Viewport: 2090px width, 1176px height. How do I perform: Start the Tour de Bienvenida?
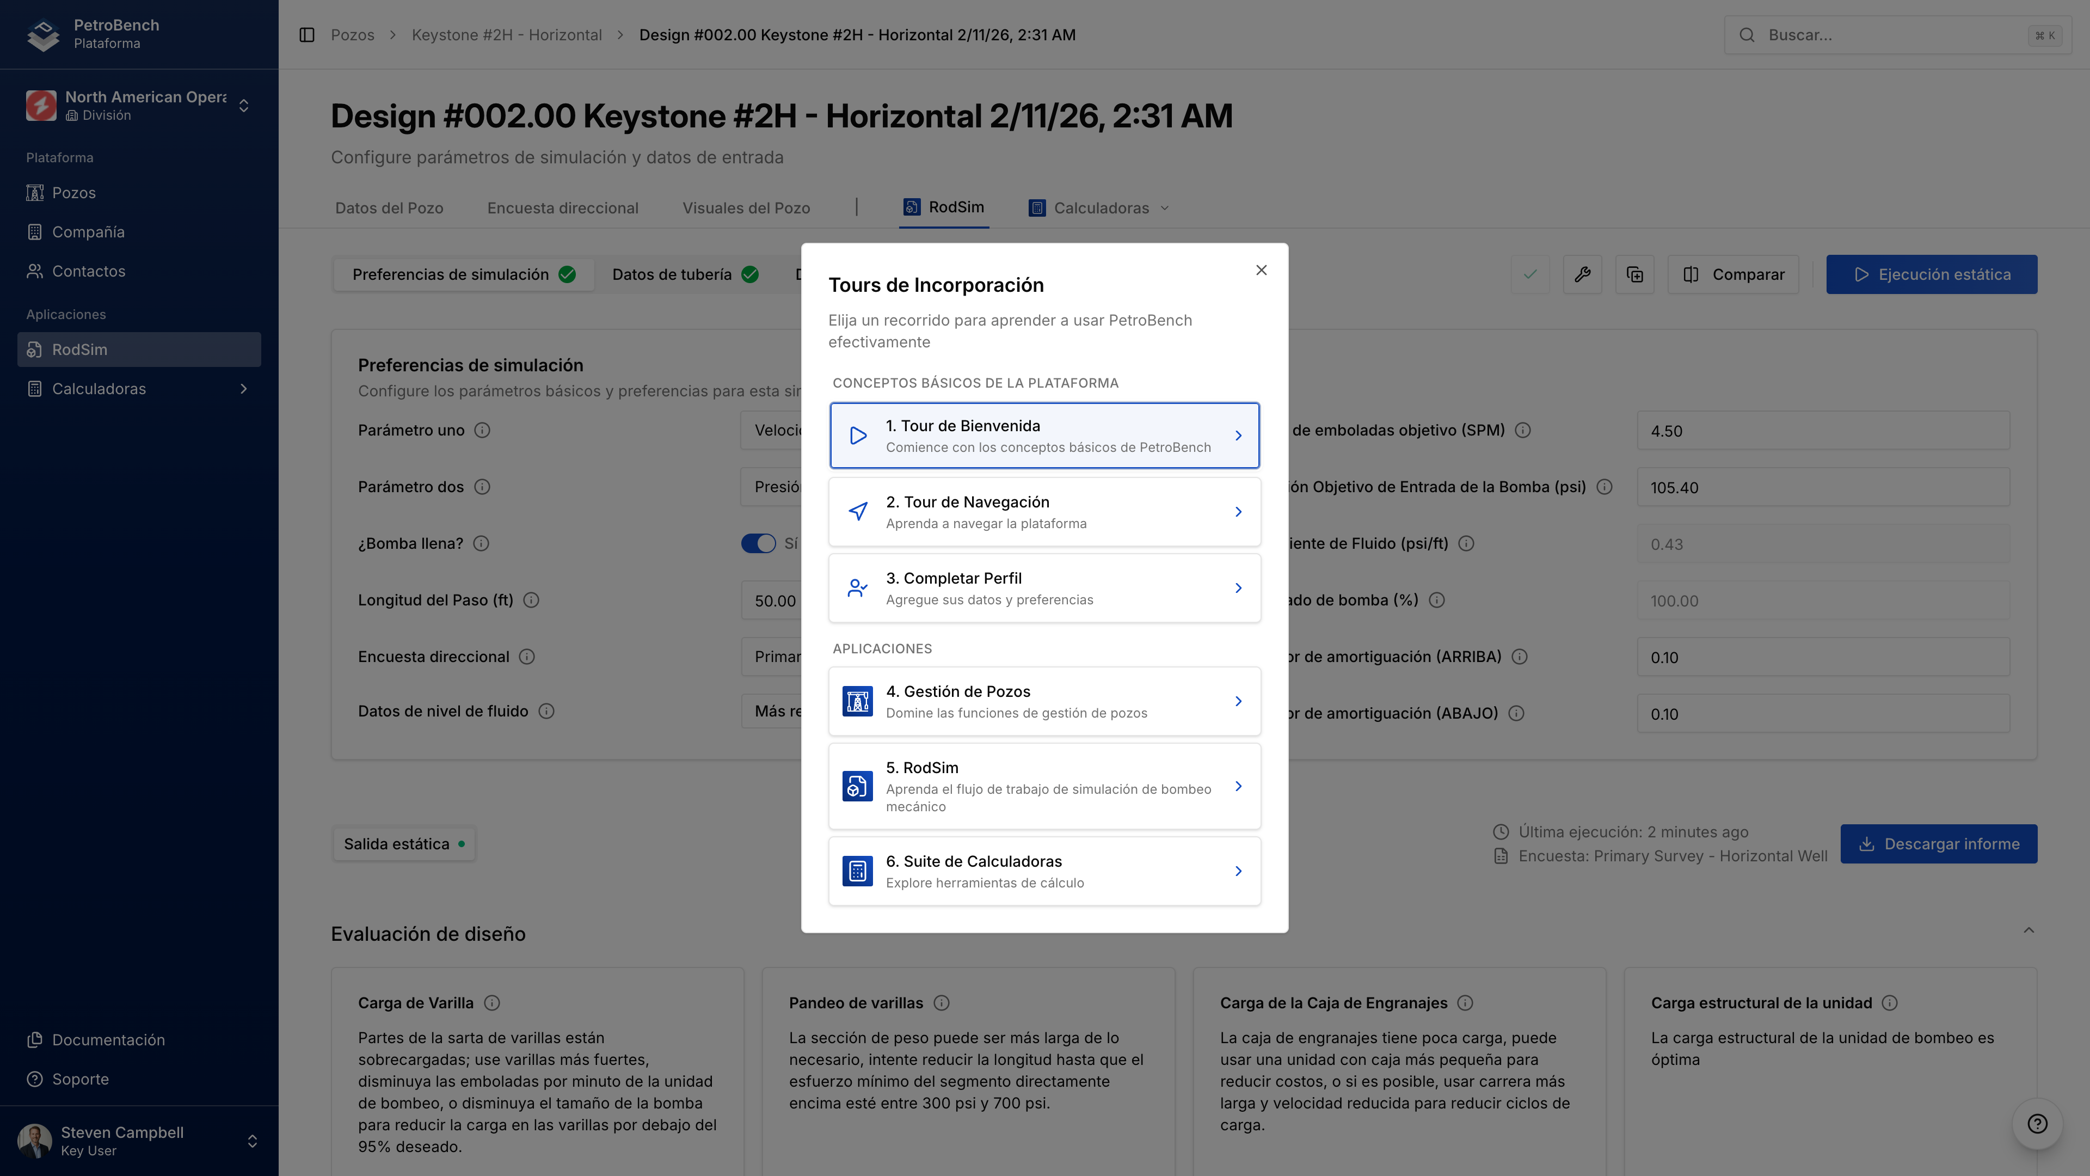point(1044,436)
